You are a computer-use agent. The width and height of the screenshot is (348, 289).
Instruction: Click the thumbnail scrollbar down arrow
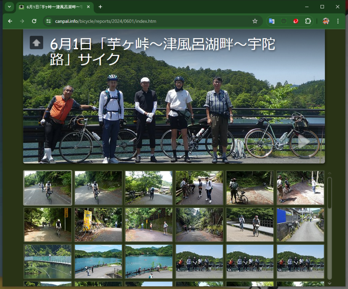pyautogui.click(x=330, y=283)
